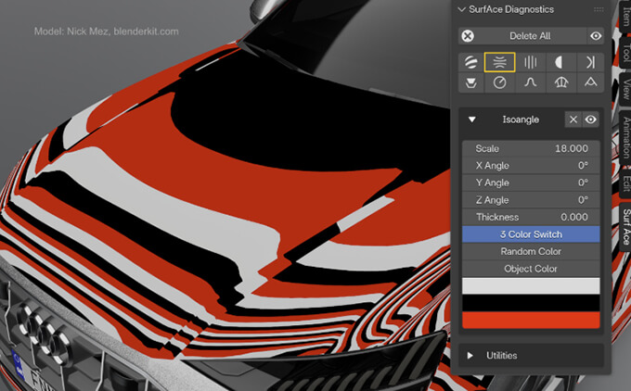Click the Scale value field
631x391 pixels.
[x=531, y=148]
